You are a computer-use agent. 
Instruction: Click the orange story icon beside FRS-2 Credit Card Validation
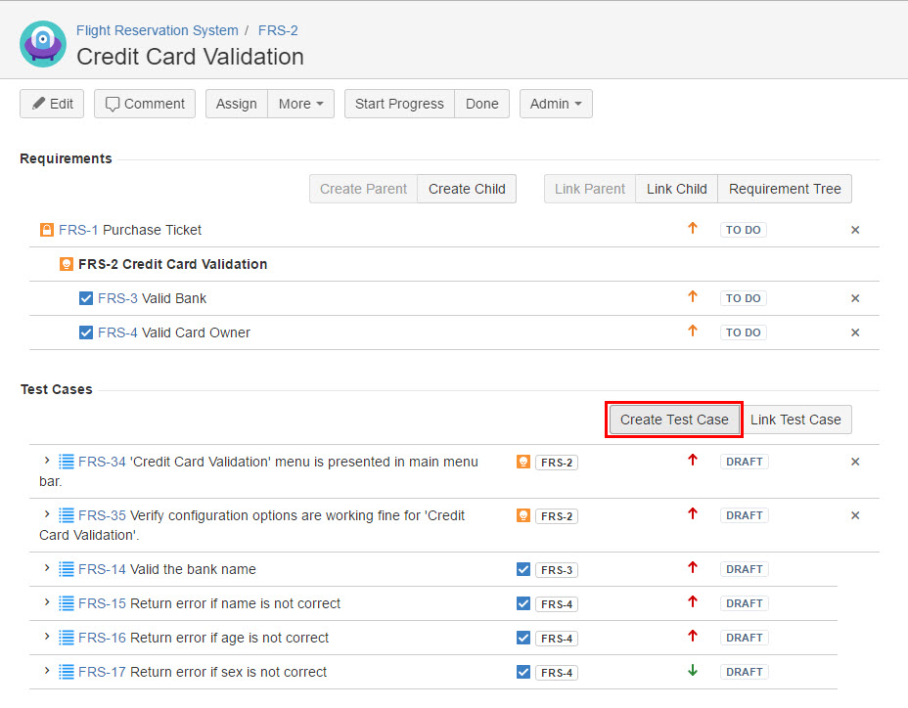(67, 264)
